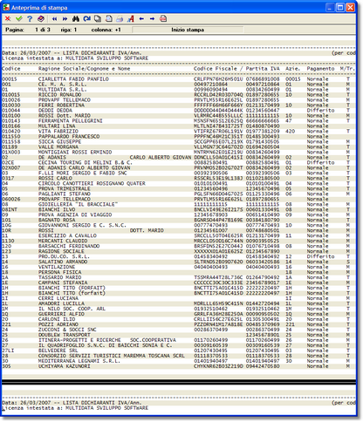This screenshot has height=422, width=363.
Task: Select the row 'RICCIO RONALDO'
Action: click(179, 95)
